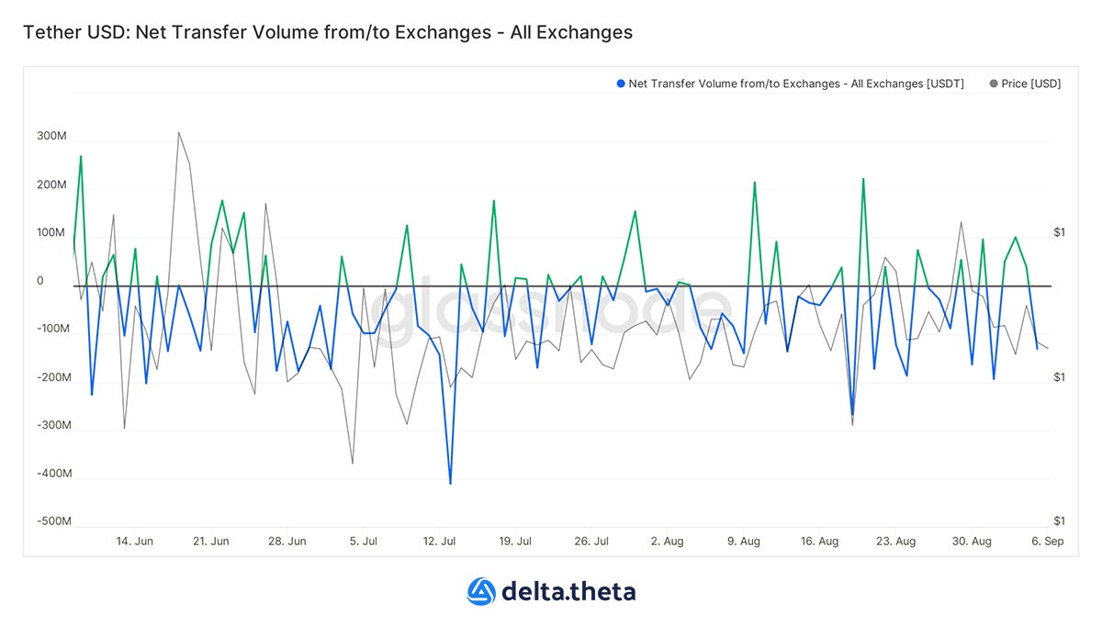Screen dimensions: 1102x626
Task: Click the delta.theta logo icon
Action: pyautogui.click(x=482, y=591)
